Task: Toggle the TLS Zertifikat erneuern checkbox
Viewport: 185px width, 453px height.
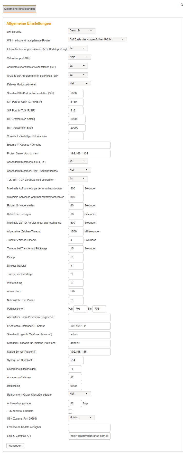Action: coord(70,412)
